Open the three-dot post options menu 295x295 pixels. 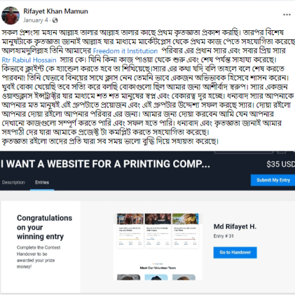tap(287, 15)
